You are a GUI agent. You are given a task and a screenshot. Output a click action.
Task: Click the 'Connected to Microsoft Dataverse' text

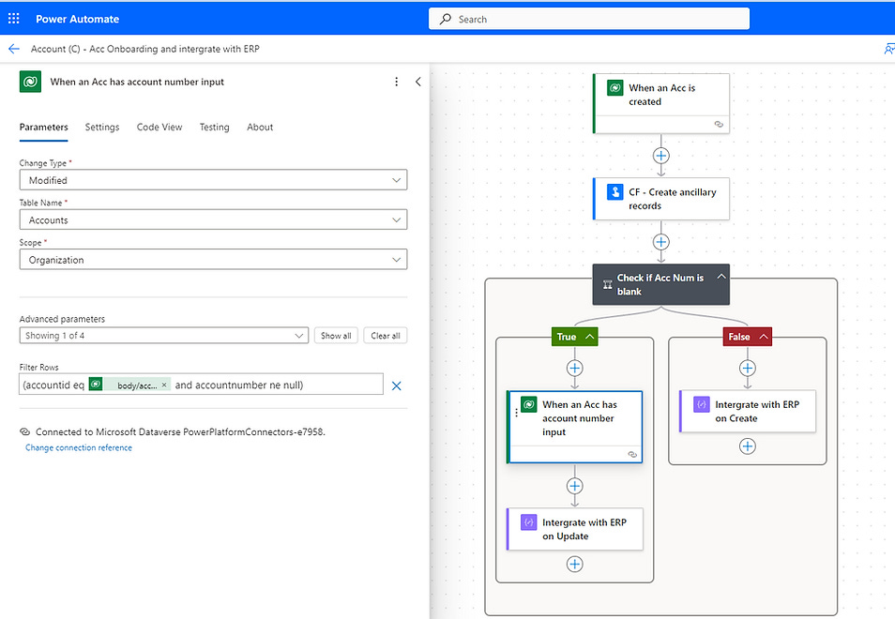coord(180,431)
